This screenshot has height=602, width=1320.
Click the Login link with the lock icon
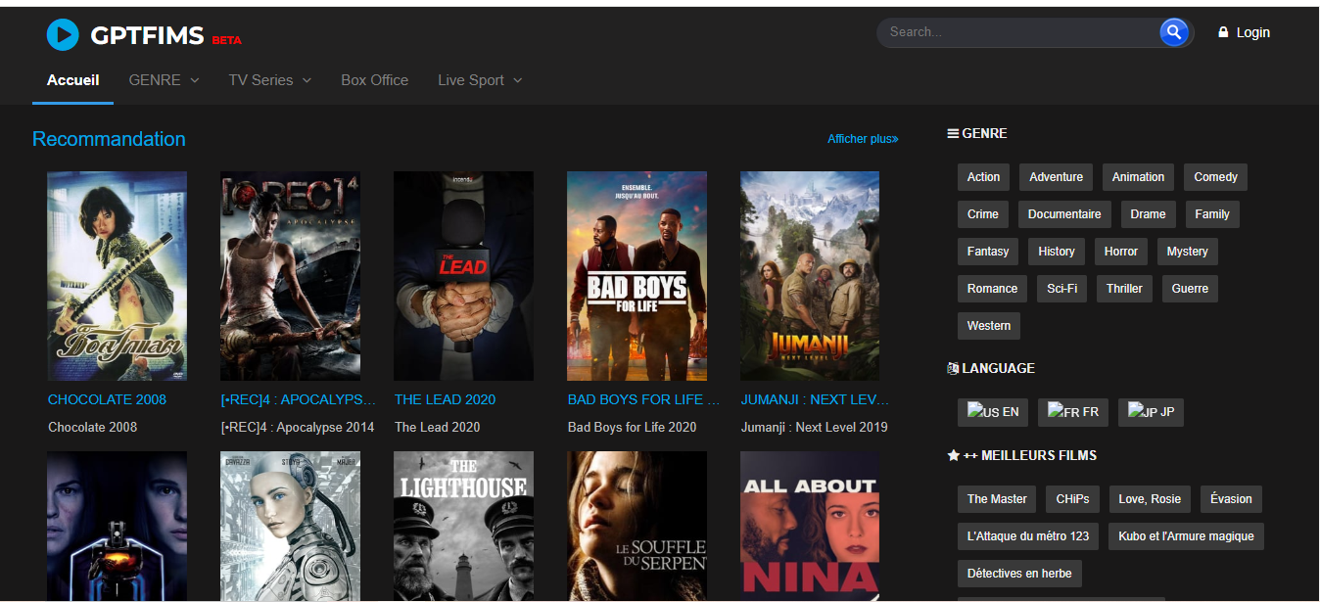click(1244, 32)
